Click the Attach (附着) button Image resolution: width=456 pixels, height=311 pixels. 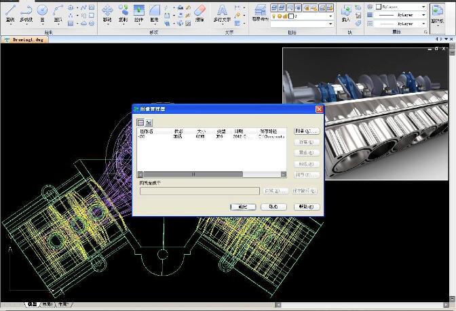(x=306, y=131)
